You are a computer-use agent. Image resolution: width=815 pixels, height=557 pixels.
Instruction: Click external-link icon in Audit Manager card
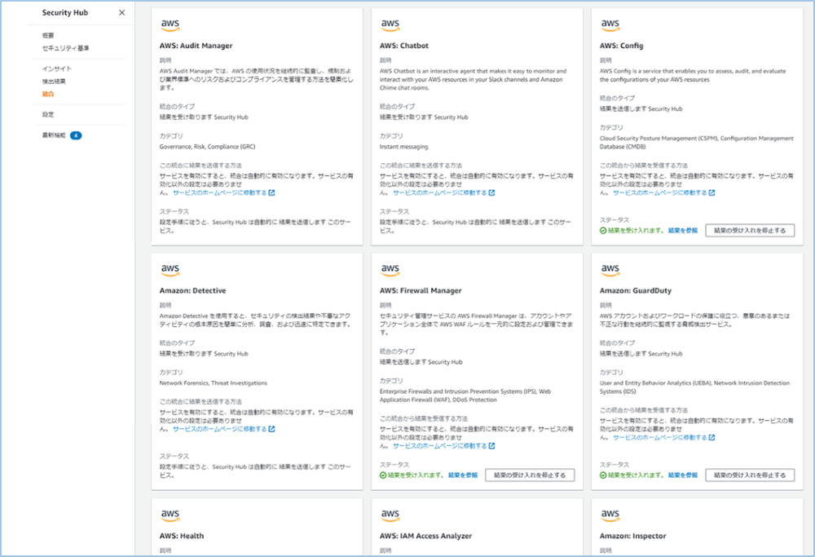click(272, 192)
